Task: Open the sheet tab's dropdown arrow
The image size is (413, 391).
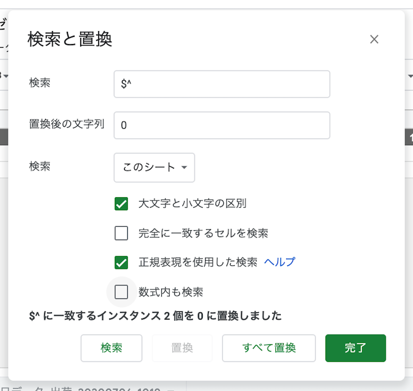Action: [171, 388]
